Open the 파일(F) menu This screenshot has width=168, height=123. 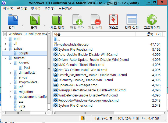pyautogui.click(x=8, y=8)
